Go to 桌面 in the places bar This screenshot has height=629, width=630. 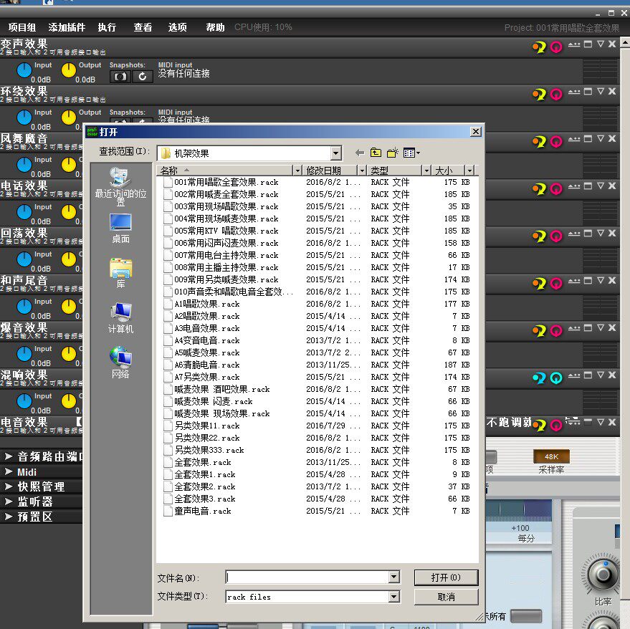(x=120, y=229)
